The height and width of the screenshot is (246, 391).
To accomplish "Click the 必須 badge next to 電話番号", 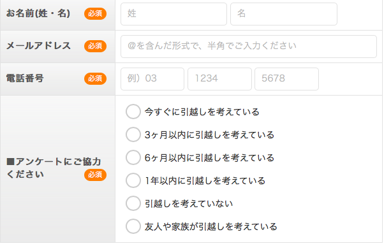I will click(95, 78).
